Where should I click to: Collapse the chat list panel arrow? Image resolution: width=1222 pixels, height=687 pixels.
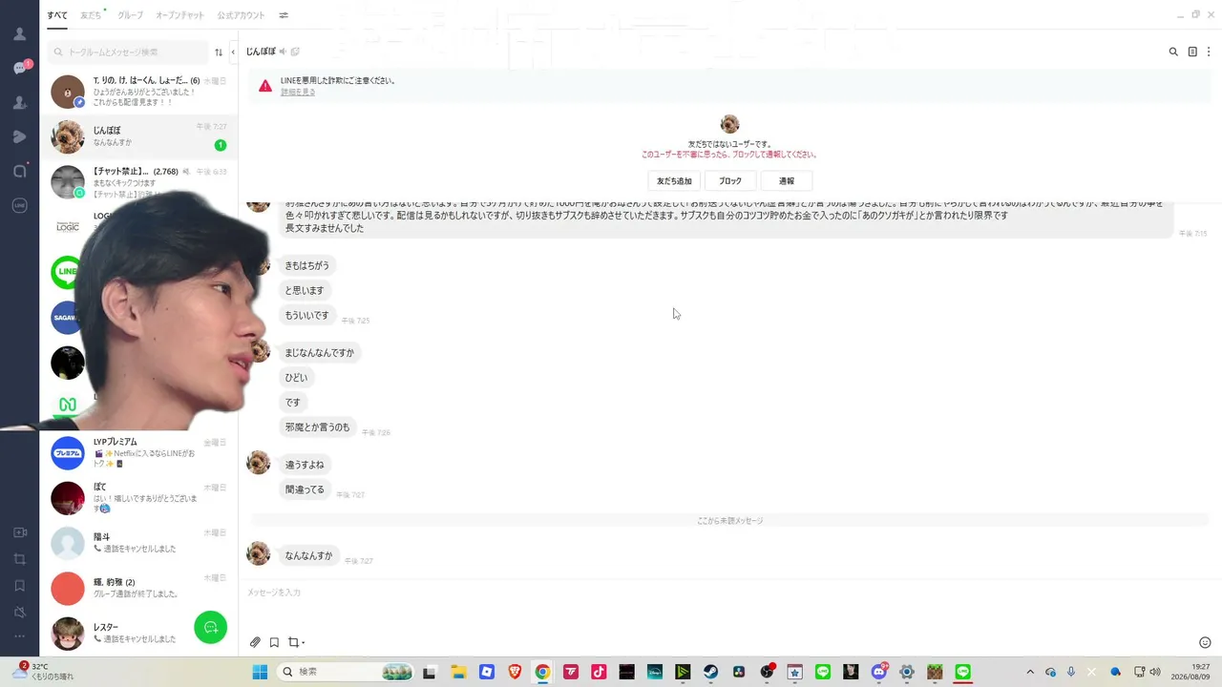[x=233, y=52]
